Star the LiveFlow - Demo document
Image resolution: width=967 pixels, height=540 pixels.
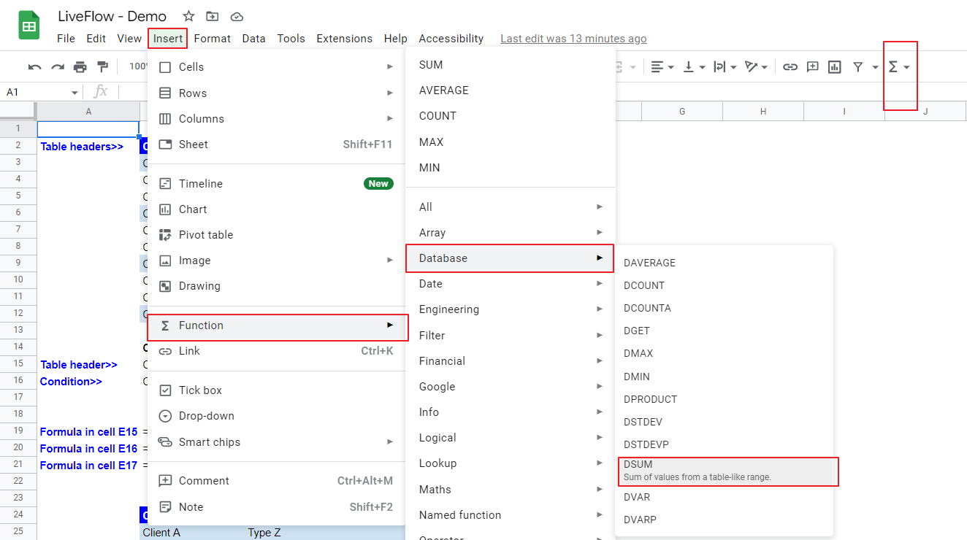pos(188,16)
